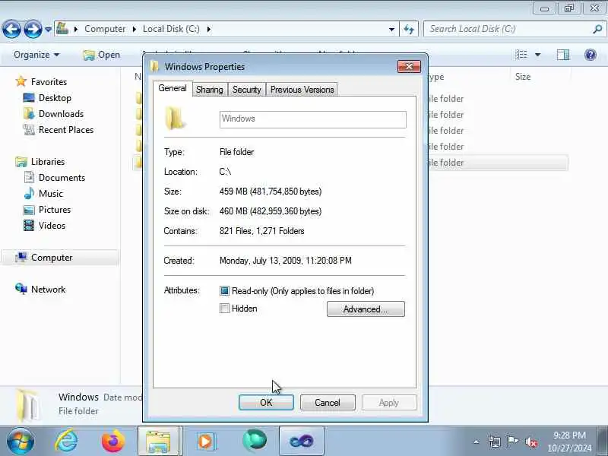This screenshot has height=456, width=608.
Task: Click the Size column header
Action: coord(522,77)
